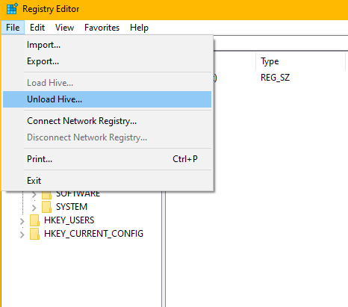
Task: Select the HKEY_CURRENT_CONFIG folder icon
Action: point(34,234)
